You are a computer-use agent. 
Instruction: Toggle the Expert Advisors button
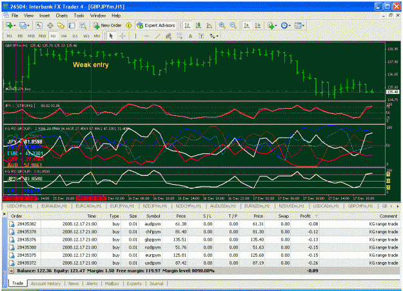coord(156,25)
